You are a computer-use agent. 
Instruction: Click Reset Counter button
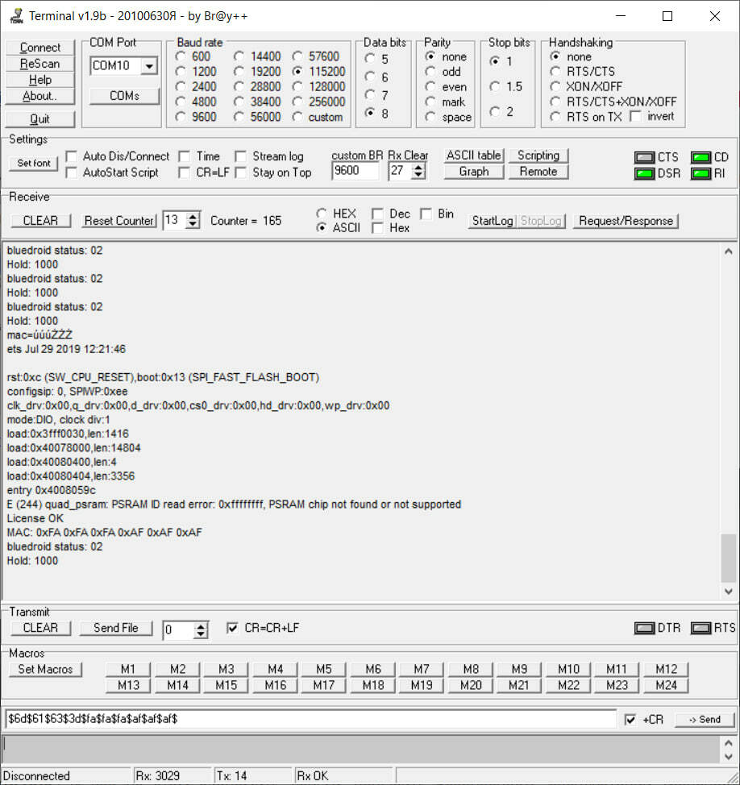[119, 221]
